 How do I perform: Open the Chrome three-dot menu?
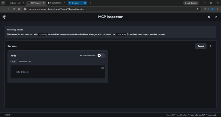pyautogui.click(x=218, y=9)
